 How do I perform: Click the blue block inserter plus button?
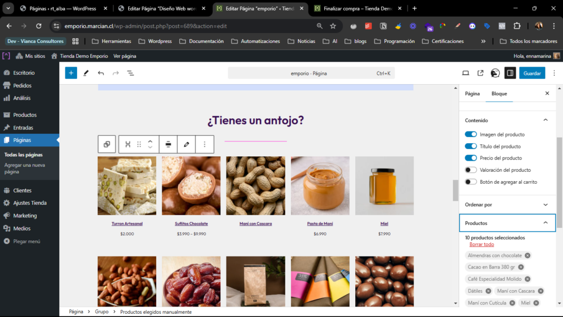71,73
